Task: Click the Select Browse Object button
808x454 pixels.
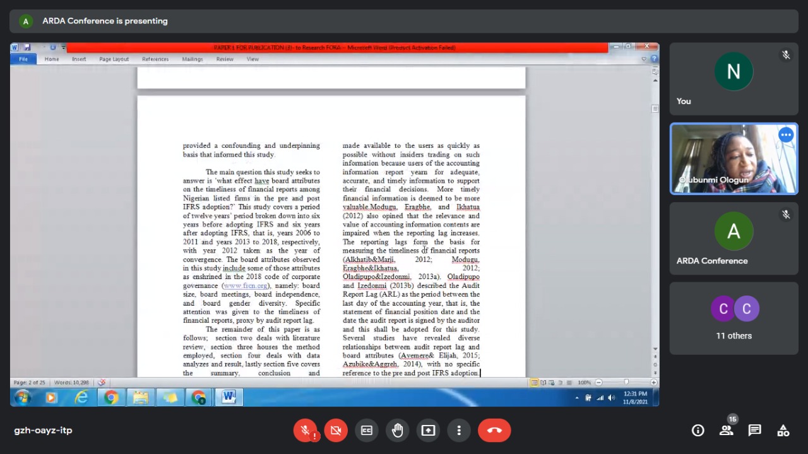Action: (655, 364)
